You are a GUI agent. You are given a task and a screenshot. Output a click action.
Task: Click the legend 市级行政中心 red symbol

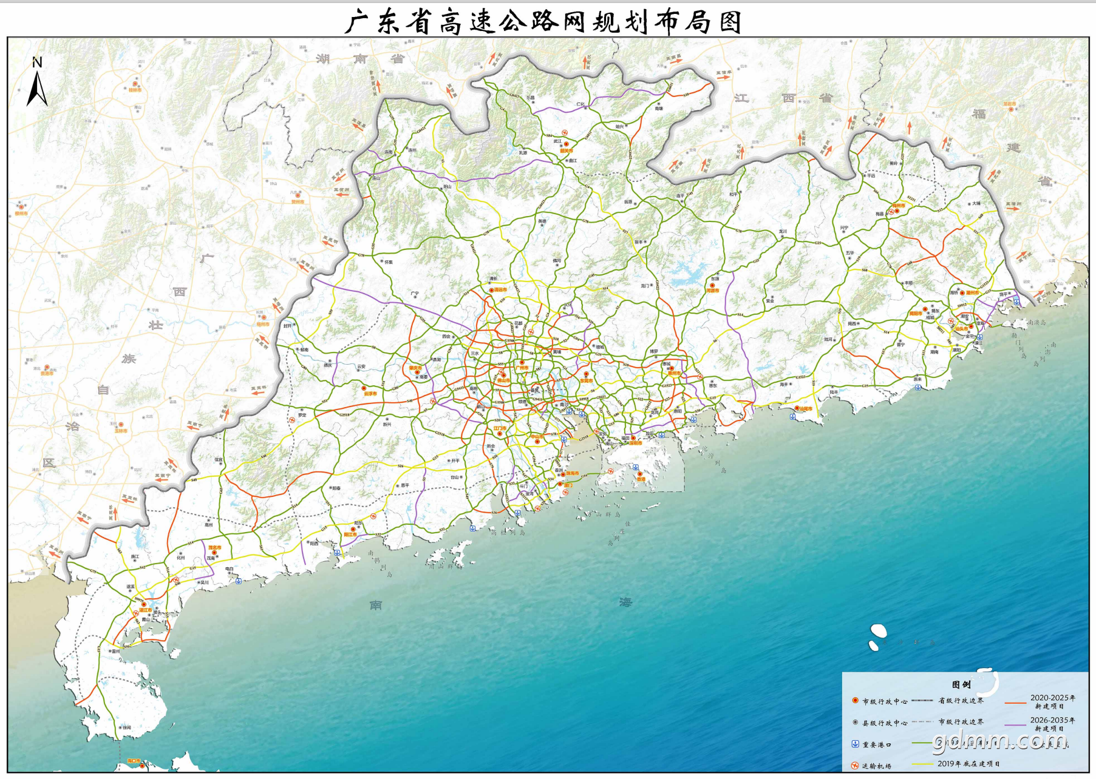(855, 701)
